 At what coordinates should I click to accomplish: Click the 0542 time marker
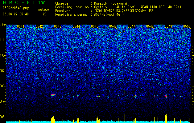[x=39, y=26]
